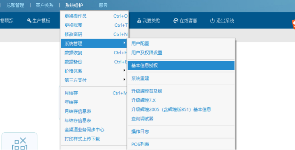Screen dimensions: 295x150
Task: Expand the 第三方支付 submenu arrow
Action: [124, 79]
